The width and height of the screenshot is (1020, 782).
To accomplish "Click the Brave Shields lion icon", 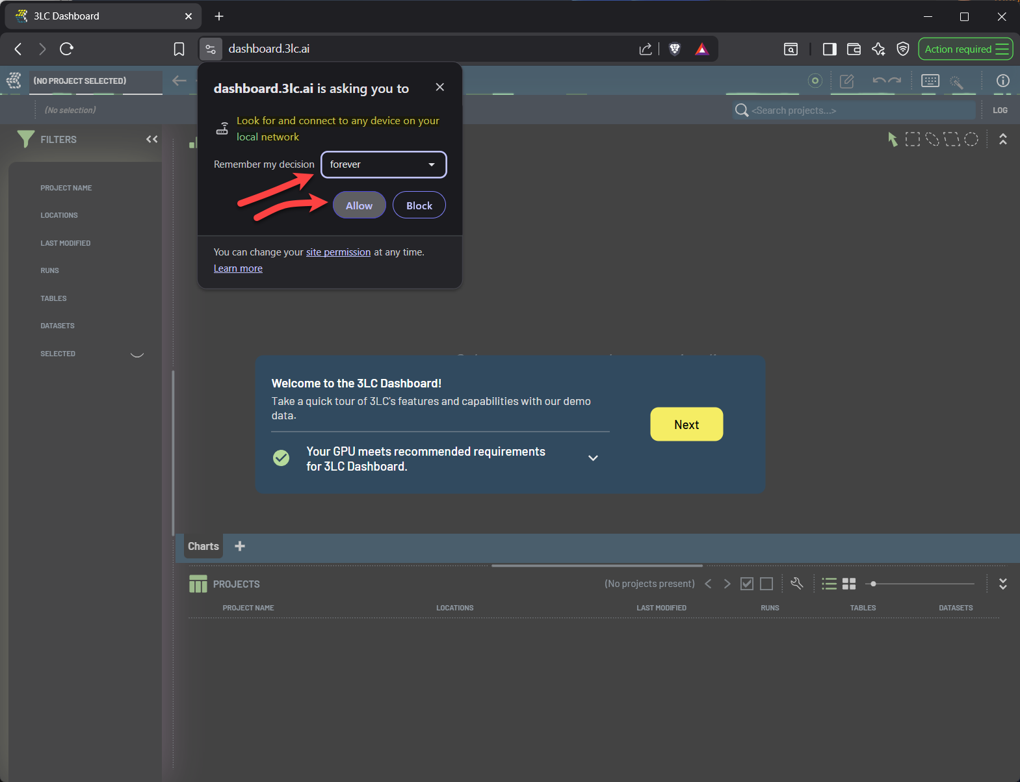I will pyautogui.click(x=675, y=49).
